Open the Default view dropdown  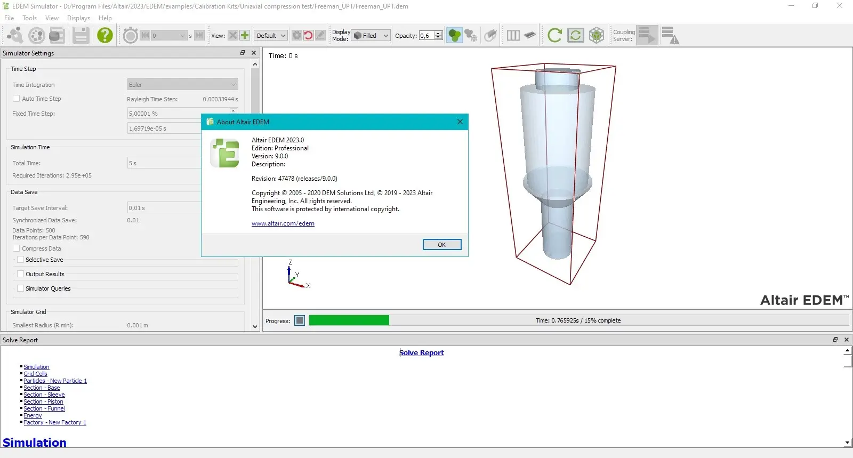coord(270,36)
